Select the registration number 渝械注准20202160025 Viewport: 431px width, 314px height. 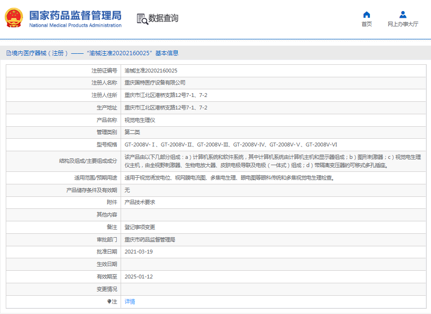coord(150,71)
